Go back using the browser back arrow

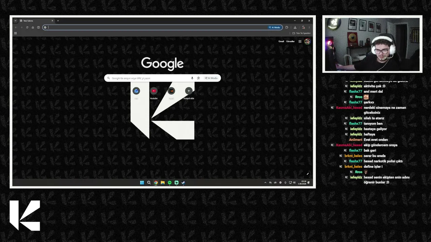16,27
